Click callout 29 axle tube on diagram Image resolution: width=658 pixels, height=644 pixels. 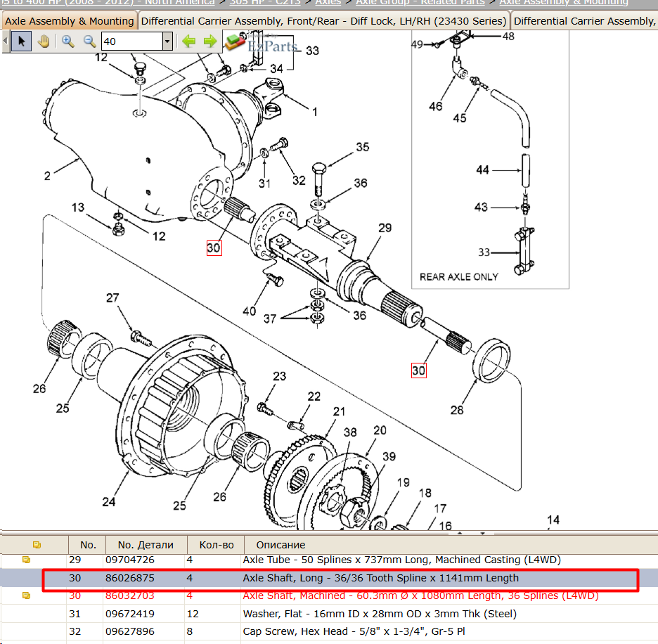click(x=385, y=228)
